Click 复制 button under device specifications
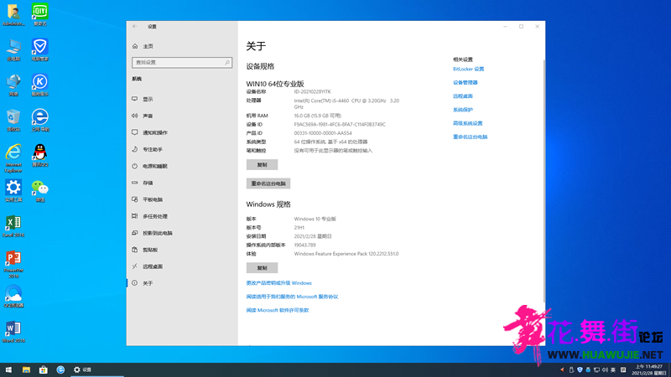671x377 pixels. [262, 164]
